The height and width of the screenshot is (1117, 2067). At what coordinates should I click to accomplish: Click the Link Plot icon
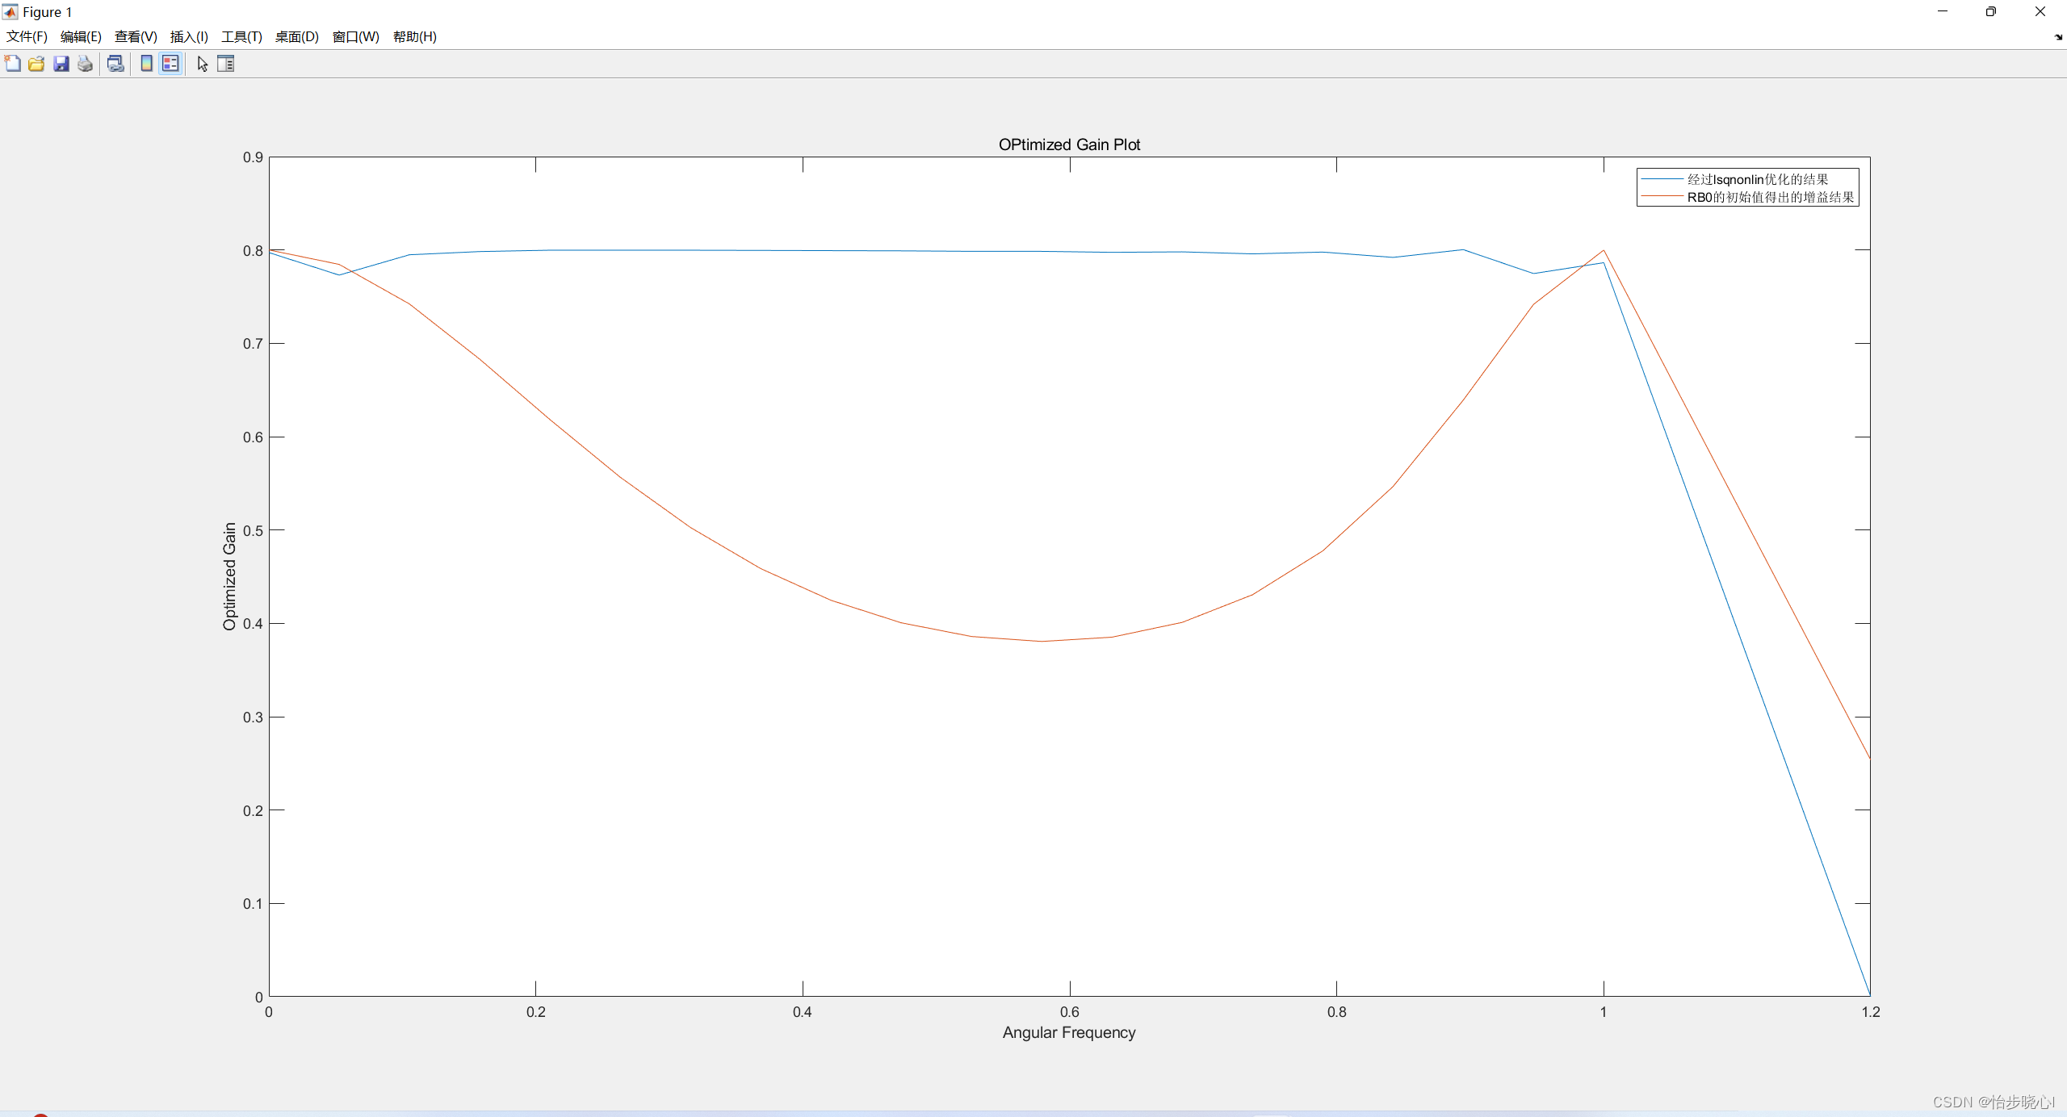[115, 64]
